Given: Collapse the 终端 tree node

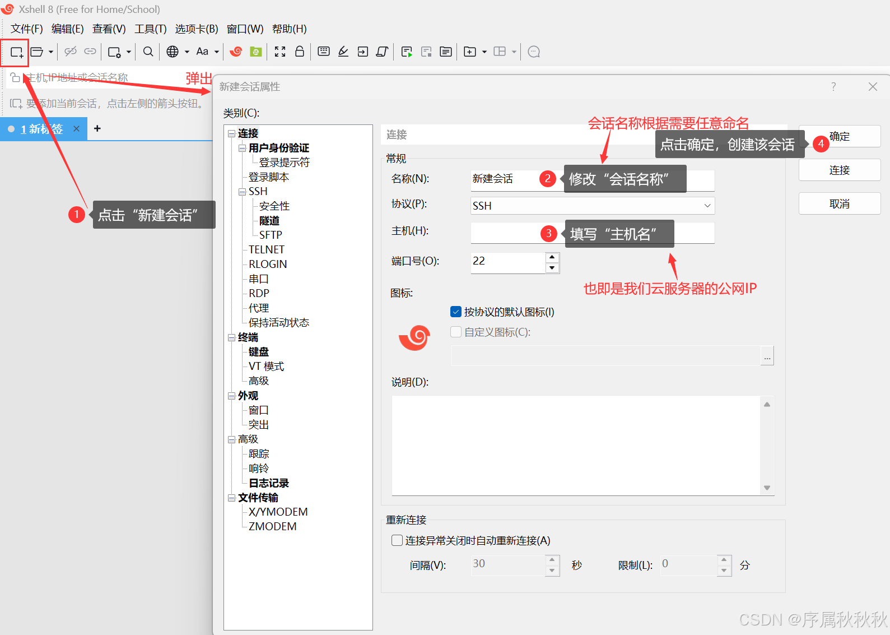Looking at the screenshot, I should [x=231, y=337].
